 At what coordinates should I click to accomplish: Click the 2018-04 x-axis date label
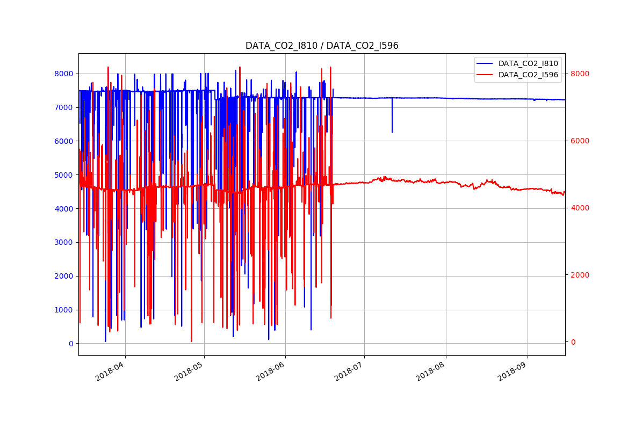110,370
